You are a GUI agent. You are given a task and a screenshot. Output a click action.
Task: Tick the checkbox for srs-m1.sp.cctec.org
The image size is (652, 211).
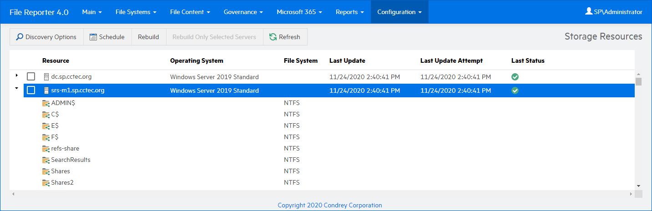coord(31,90)
